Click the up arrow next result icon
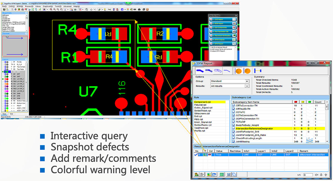The width and height of the screenshot is (333, 181). click(x=326, y=175)
